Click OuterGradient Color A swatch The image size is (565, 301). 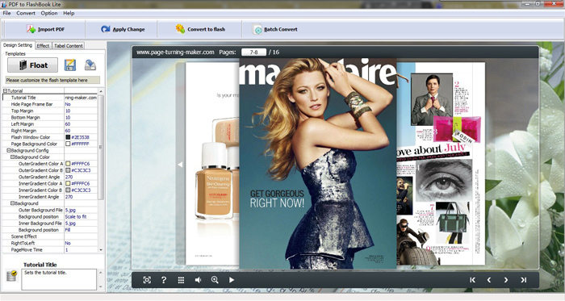[68, 164]
